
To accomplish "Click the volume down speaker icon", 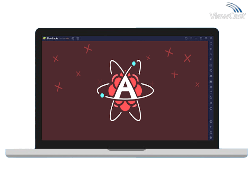I will (x=211, y=54).
